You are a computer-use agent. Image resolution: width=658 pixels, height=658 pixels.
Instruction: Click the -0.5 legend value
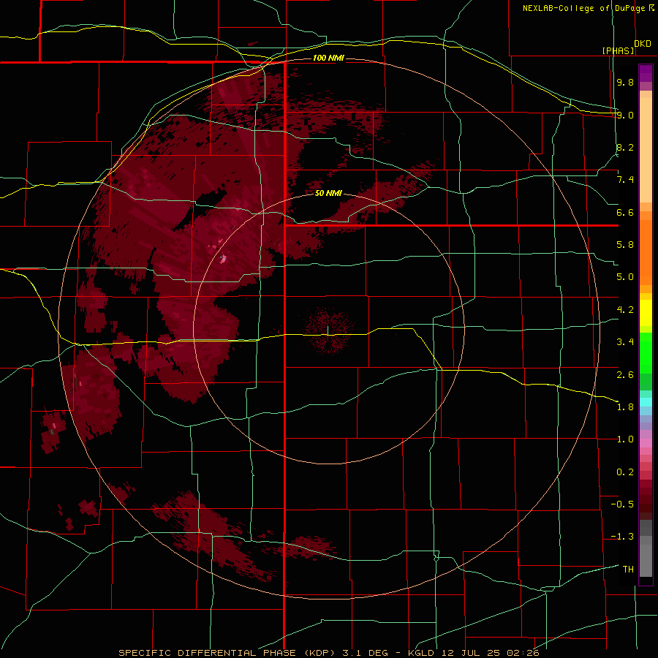[x=622, y=504]
